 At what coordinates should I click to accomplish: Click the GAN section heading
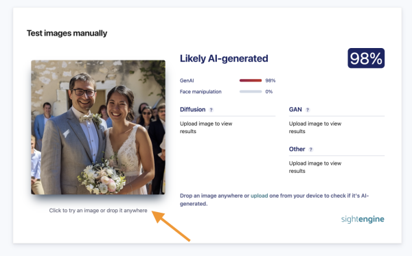tap(295, 110)
